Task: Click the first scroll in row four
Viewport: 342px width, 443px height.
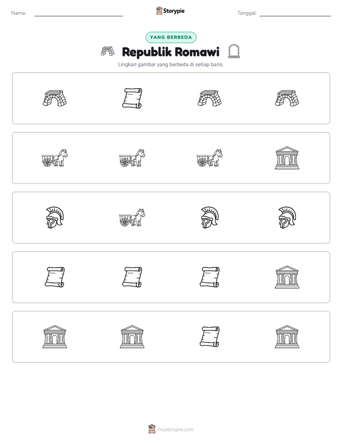Action: pyautogui.click(x=55, y=277)
